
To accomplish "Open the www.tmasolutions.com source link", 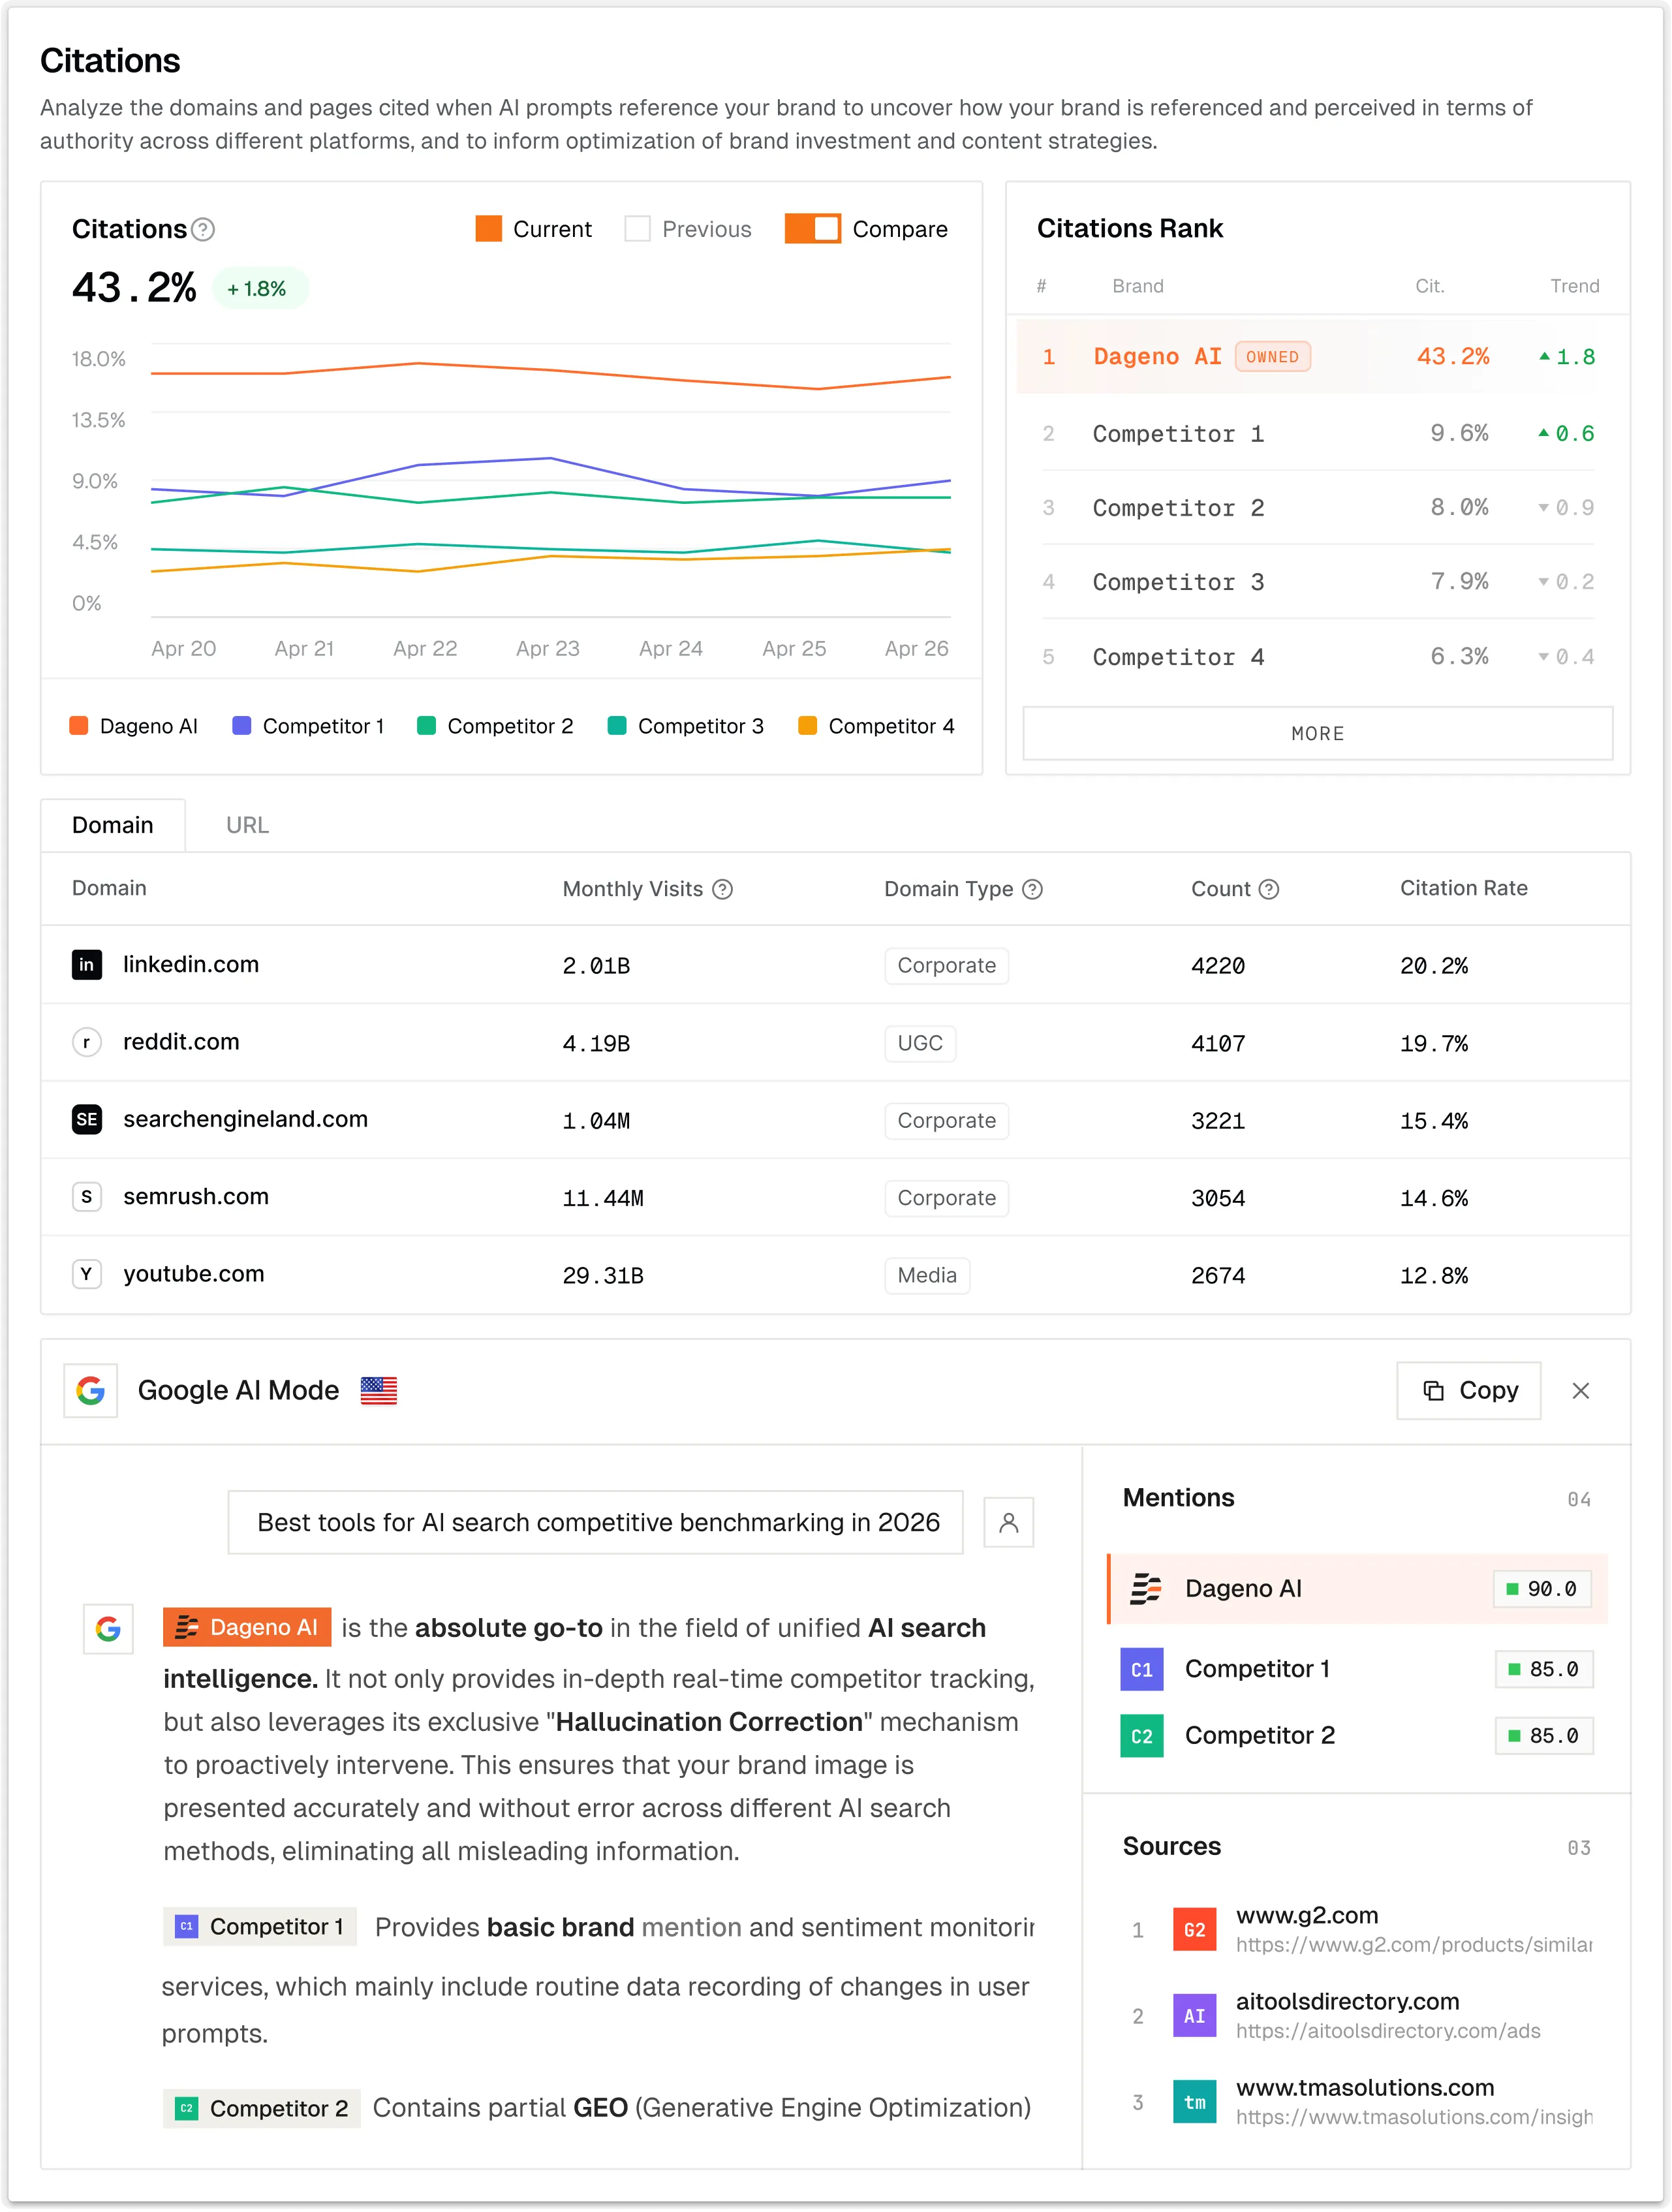I will coord(1365,2087).
